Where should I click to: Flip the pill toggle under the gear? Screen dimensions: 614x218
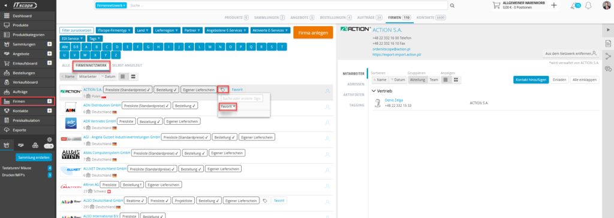49,146
